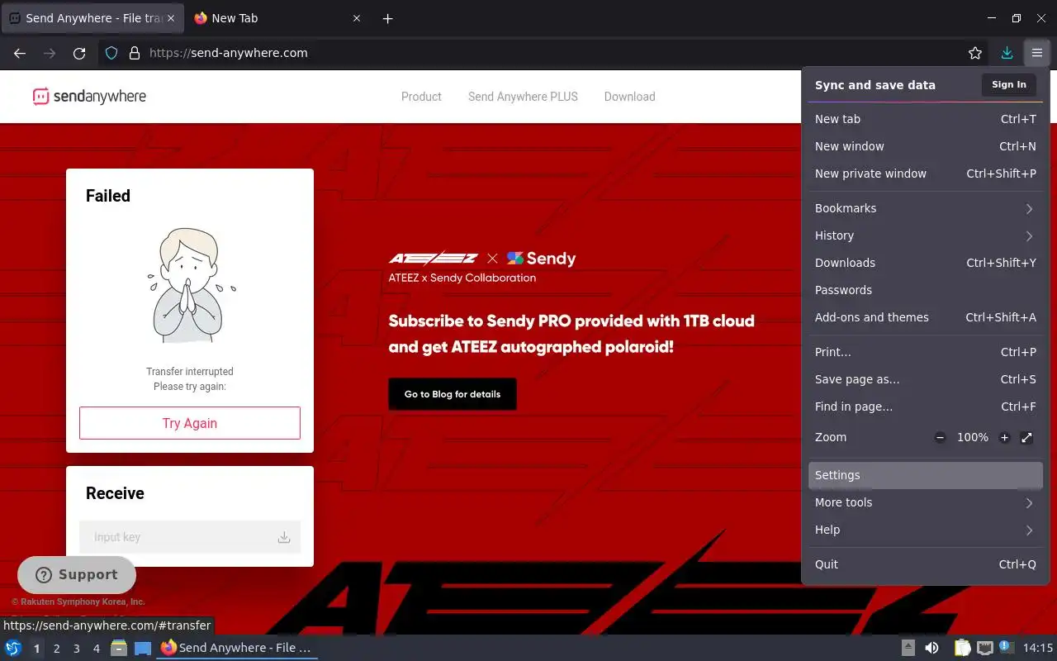Click the site security padlock icon
The width and height of the screenshot is (1057, 661).
point(135,53)
